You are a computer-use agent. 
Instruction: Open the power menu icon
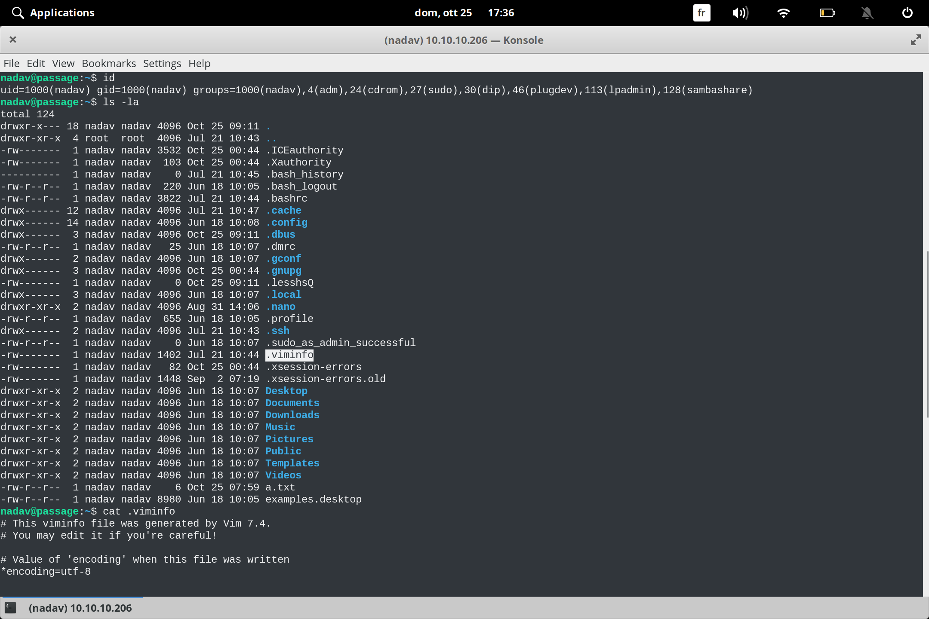(907, 12)
